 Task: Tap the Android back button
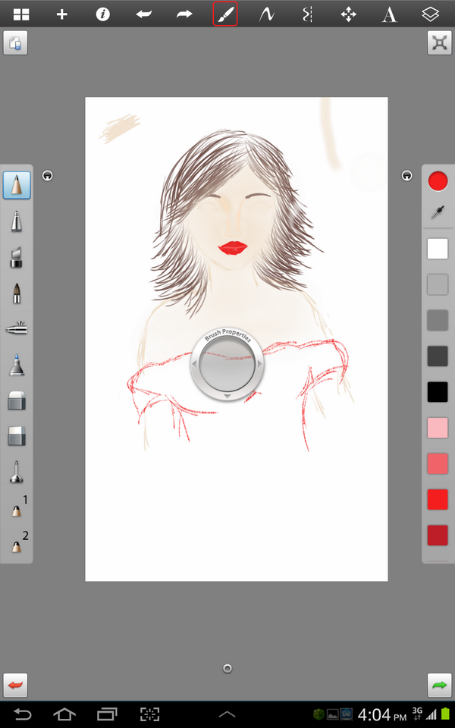coord(22,714)
